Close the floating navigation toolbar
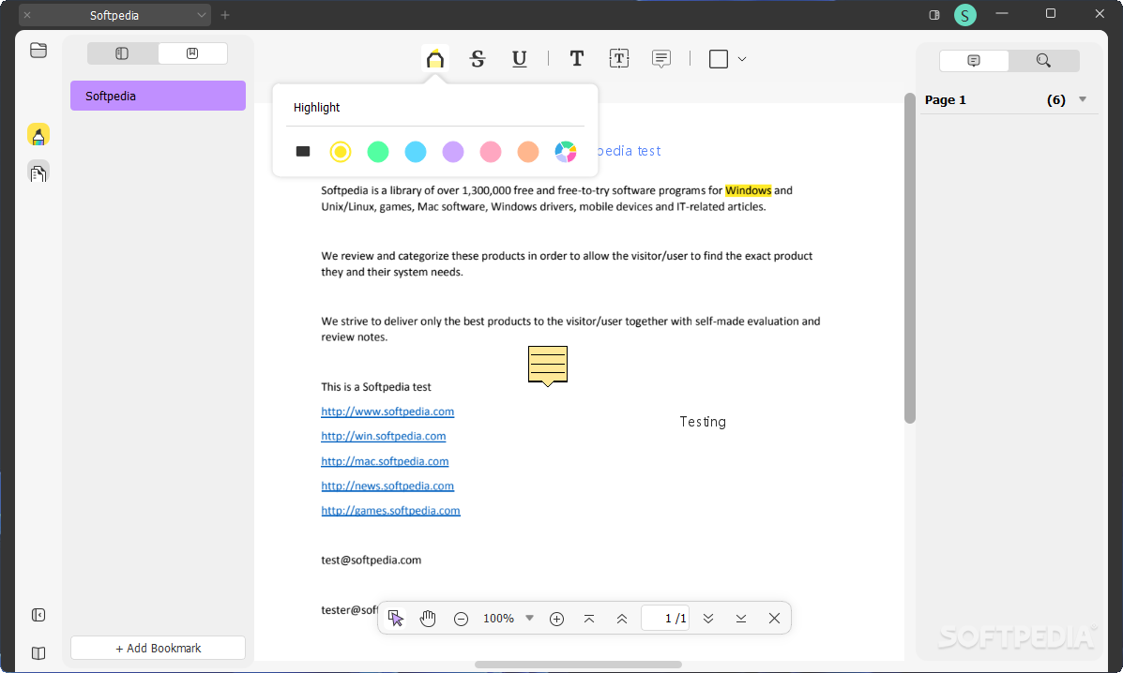This screenshot has width=1123, height=673. tap(774, 619)
